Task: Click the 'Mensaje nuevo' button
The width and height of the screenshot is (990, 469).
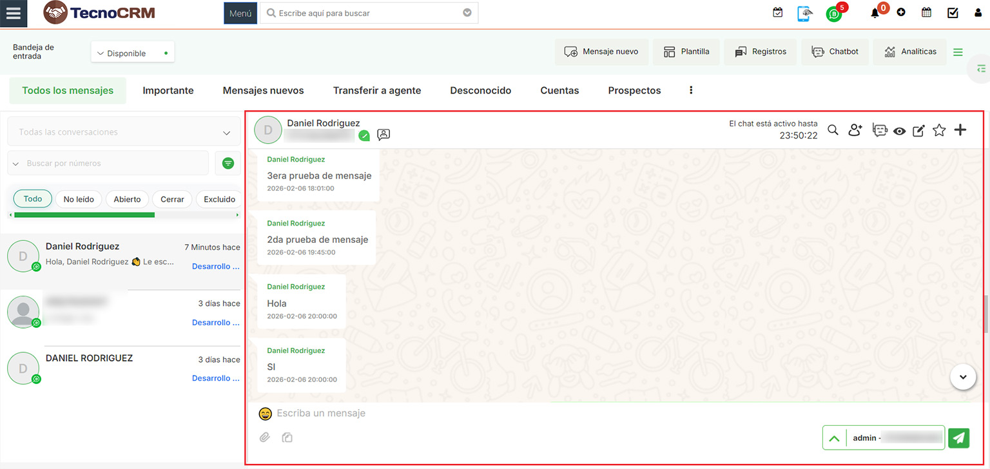Action: 601,52
